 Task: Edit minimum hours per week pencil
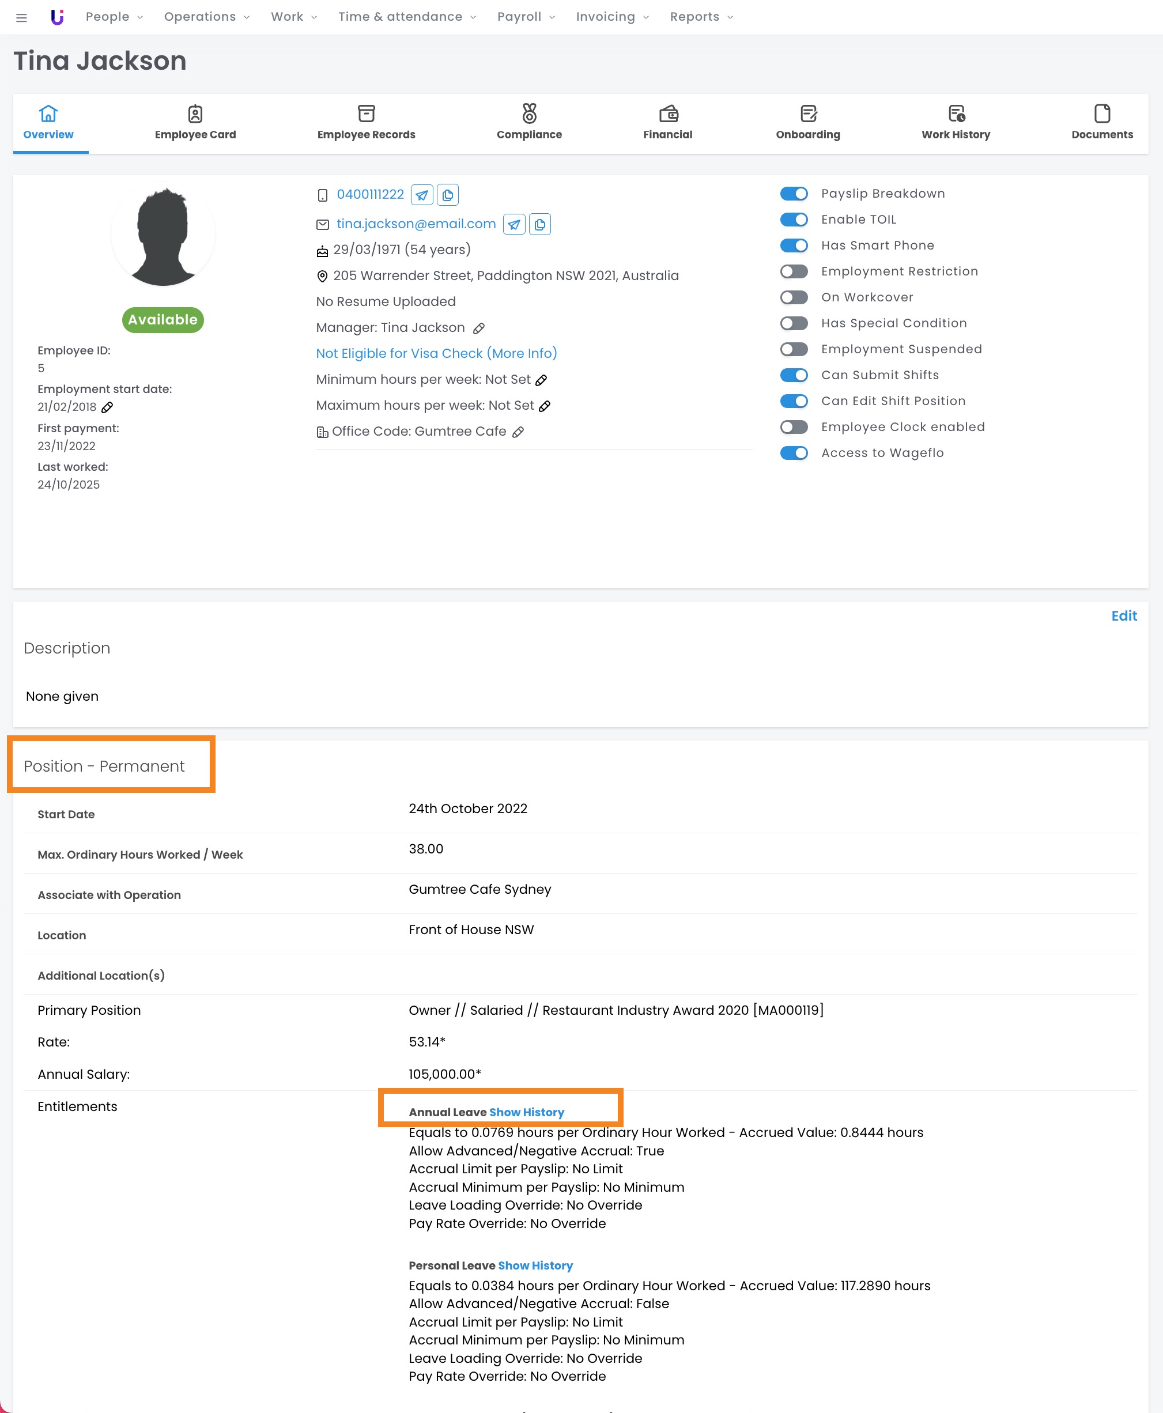[x=541, y=380]
